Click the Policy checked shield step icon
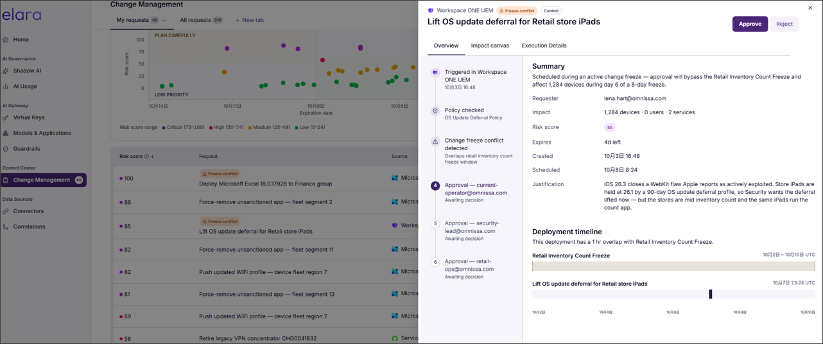Screen dimensions: 823x344 pyautogui.click(x=435, y=110)
